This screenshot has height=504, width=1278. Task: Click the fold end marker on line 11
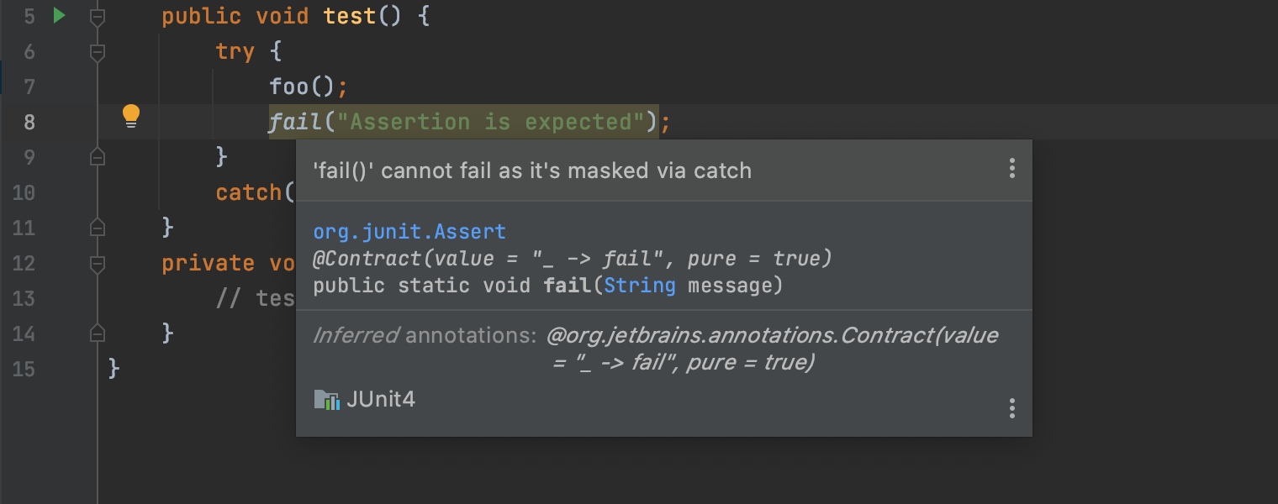click(98, 227)
